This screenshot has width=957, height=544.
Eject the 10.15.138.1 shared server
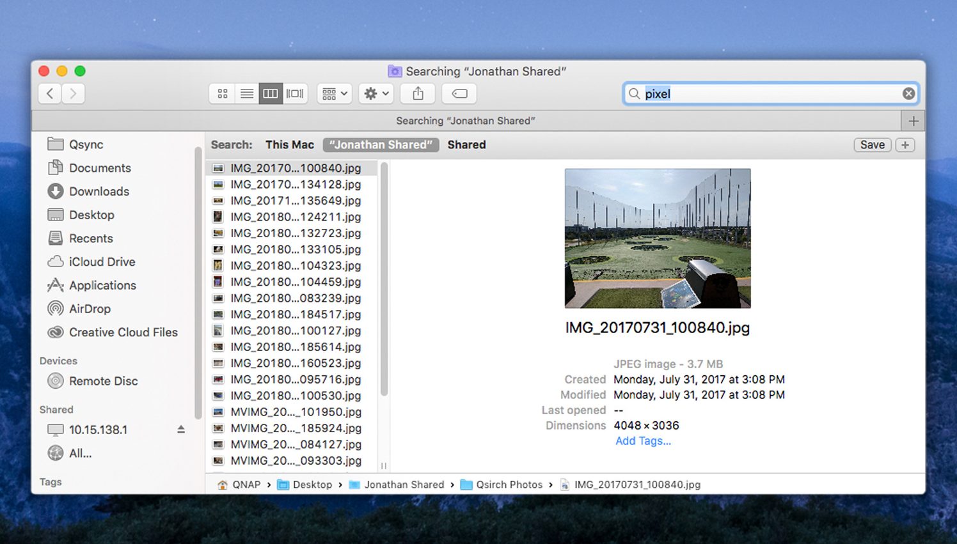[181, 430]
